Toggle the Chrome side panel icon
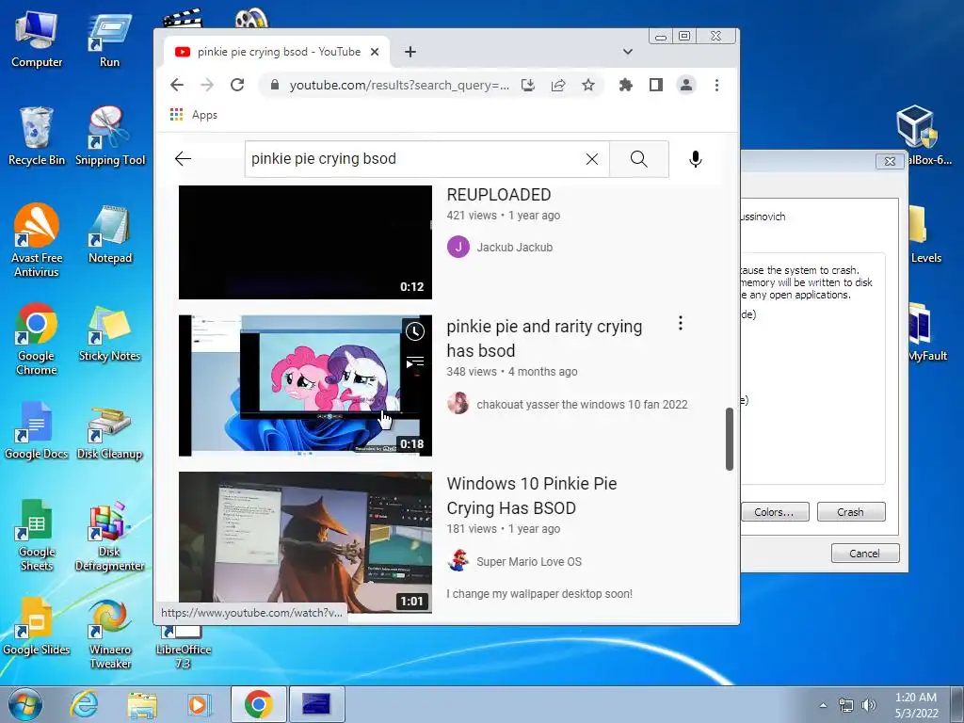964x723 pixels. pos(656,85)
